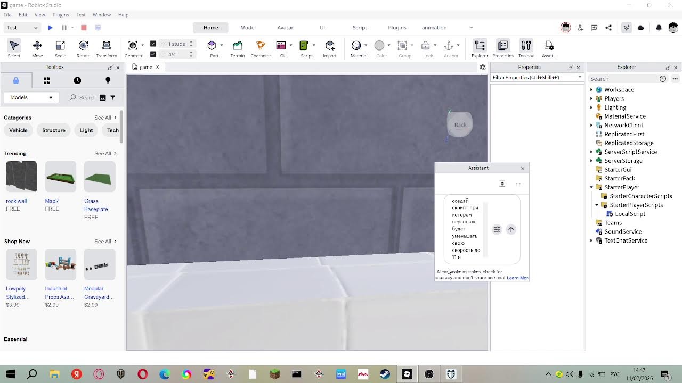This screenshot has height=383, width=682.
Task: Open the File menu
Action: tap(7, 15)
